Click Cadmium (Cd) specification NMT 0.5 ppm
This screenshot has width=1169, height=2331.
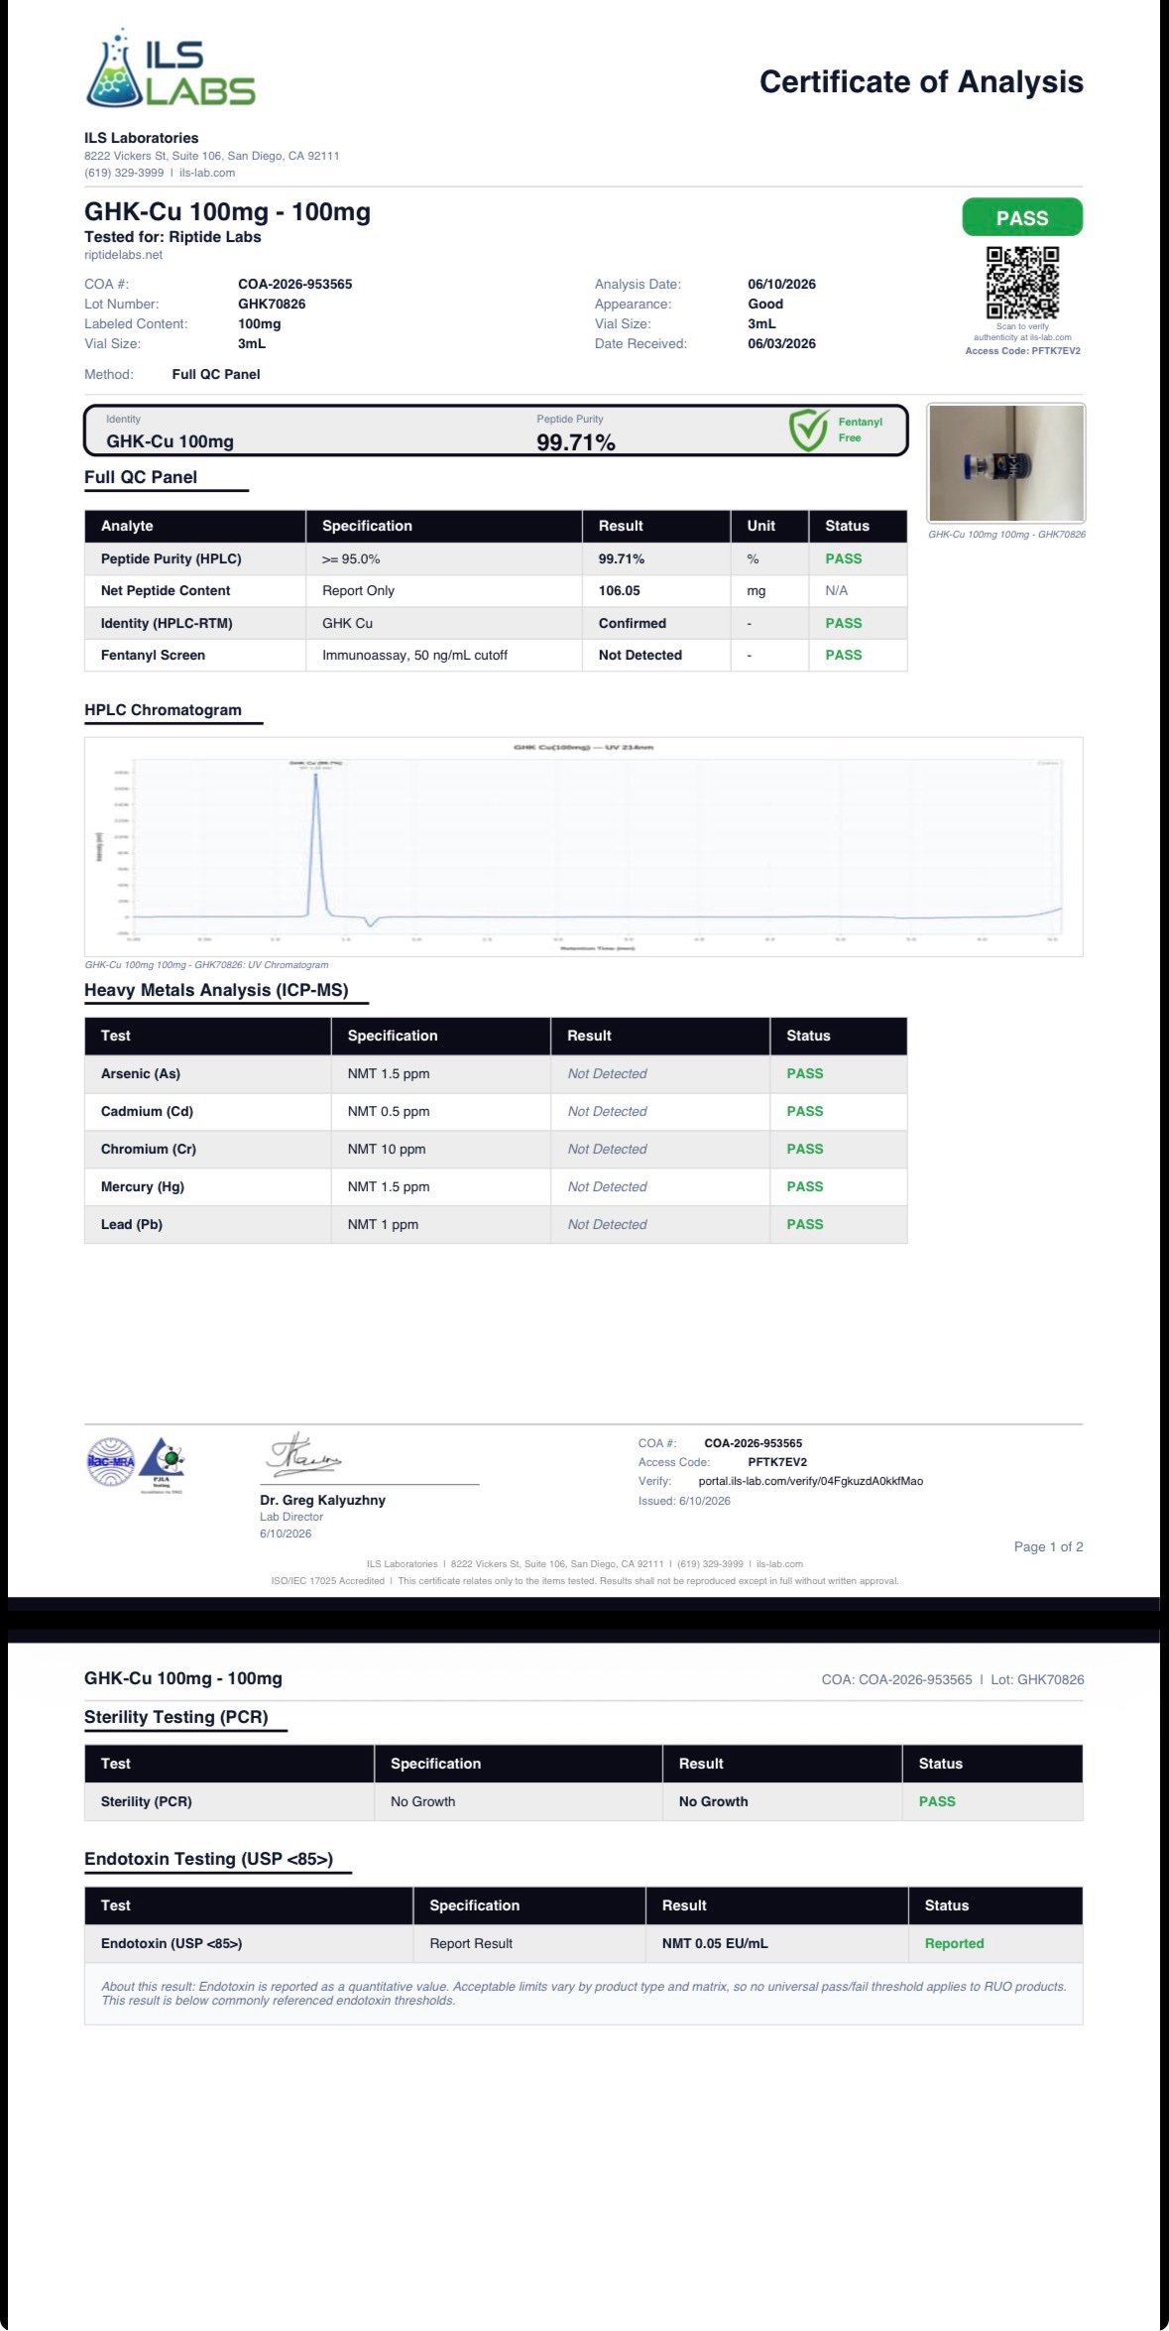389,1111
